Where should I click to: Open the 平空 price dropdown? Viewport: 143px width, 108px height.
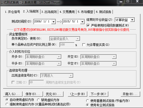click(98, 64)
